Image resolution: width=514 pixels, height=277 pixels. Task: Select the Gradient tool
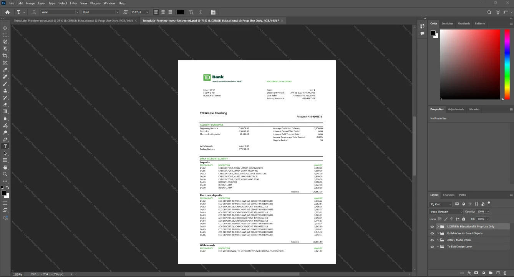coord(5,111)
